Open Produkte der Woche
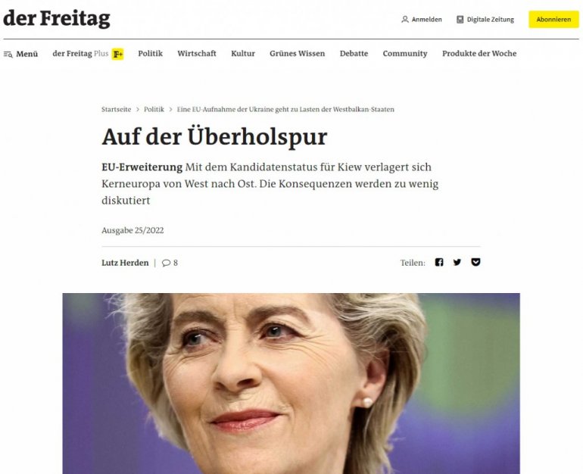The width and height of the screenshot is (583, 474). point(479,54)
